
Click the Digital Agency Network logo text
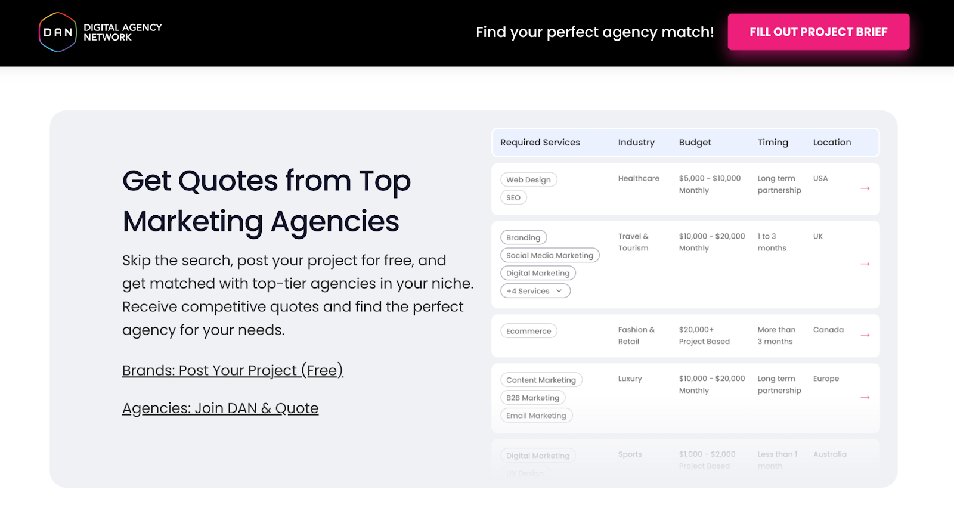coord(123,32)
